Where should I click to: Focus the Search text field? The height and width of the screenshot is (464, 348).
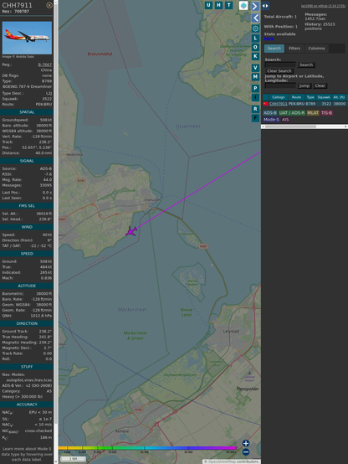click(x=280, y=64)
